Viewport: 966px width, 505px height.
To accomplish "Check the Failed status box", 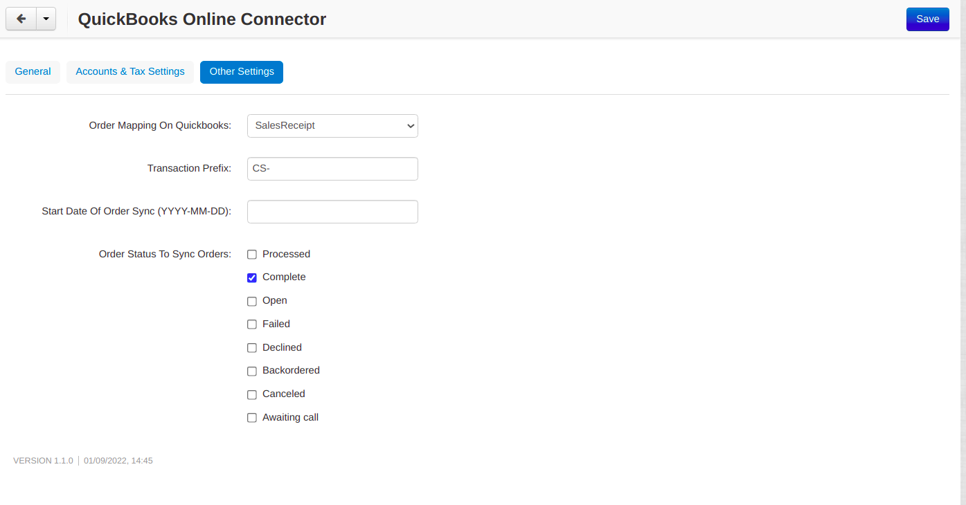I will point(252,324).
